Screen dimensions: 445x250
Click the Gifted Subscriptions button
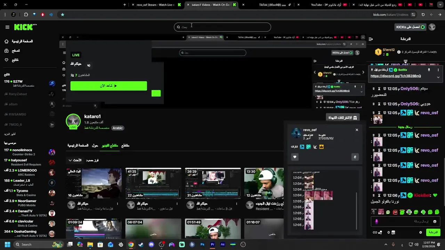pos(343,118)
